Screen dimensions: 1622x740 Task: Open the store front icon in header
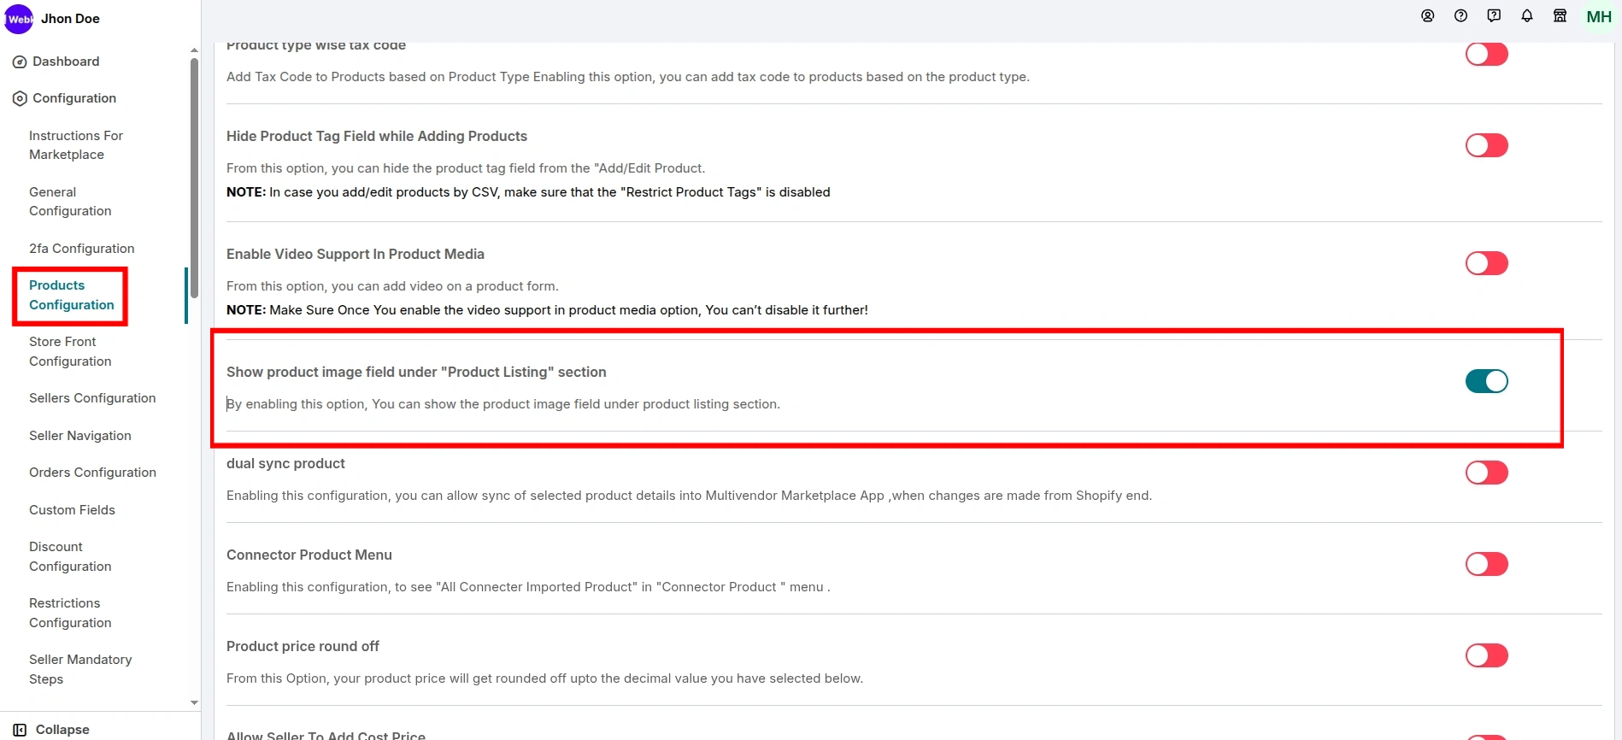pos(1560,16)
